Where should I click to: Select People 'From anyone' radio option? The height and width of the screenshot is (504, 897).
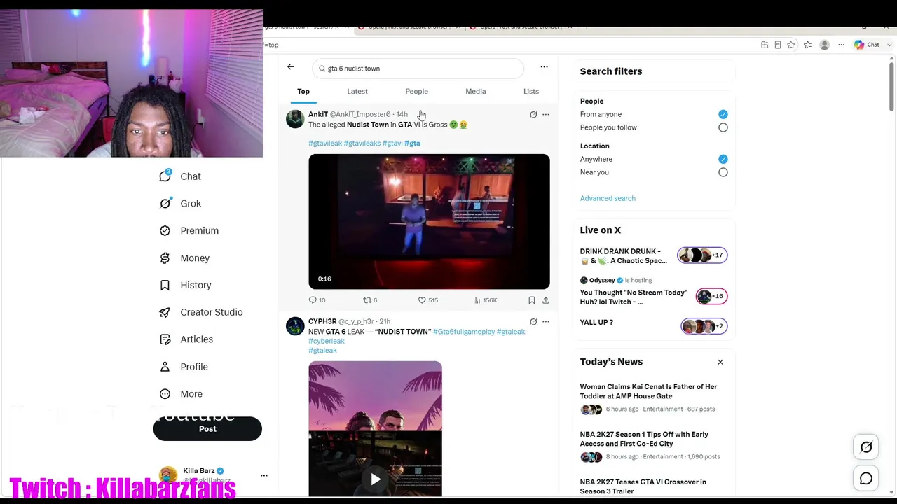723,114
